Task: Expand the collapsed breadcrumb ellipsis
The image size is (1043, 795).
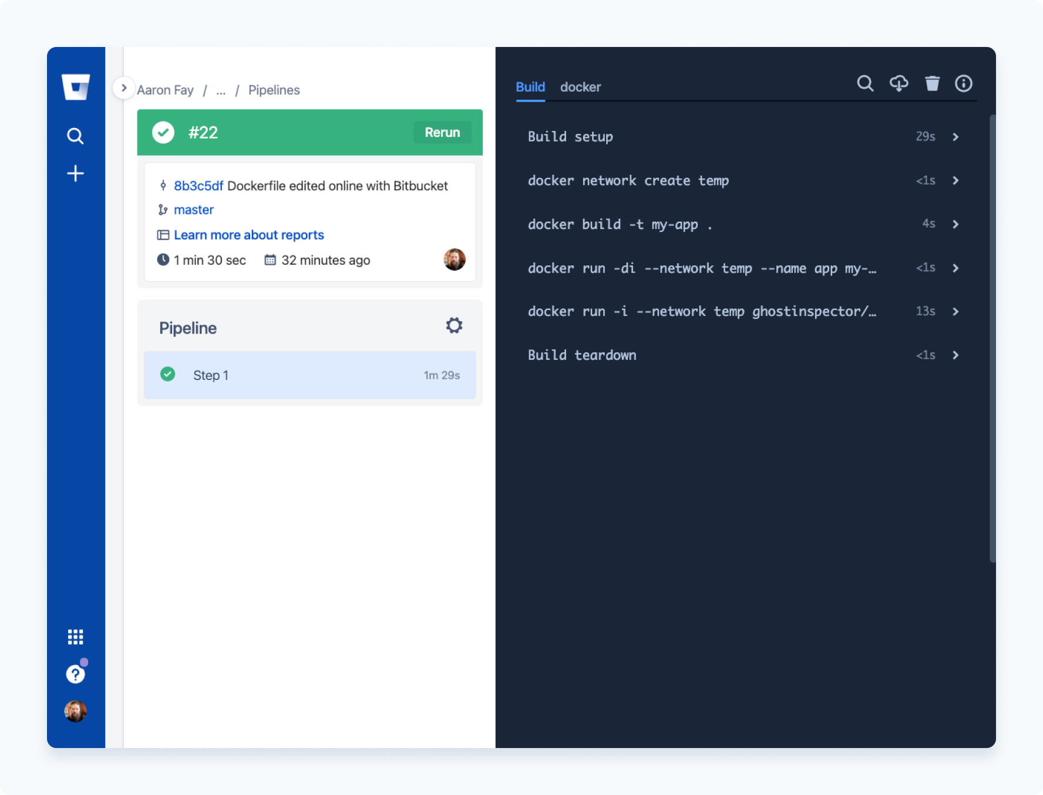Action: click(220, 90)
